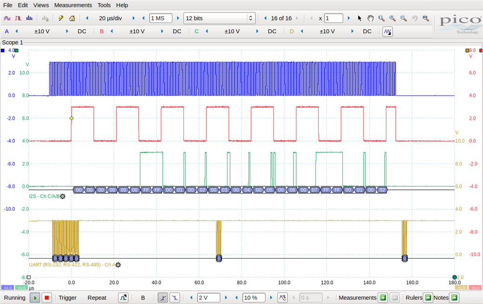Image resolution: width=483 pixels, height=304 pixels.
Task: Click pre-trigger 10 % field
Action: point(254,298)
